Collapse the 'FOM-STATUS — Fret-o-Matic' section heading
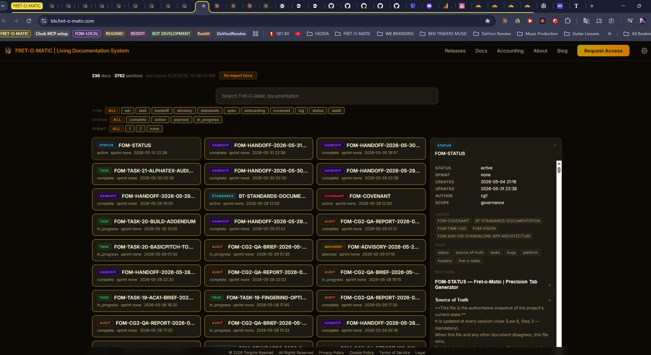Viewport: 651px width, 355px height. pyautogui.click(x=493, y=284)
